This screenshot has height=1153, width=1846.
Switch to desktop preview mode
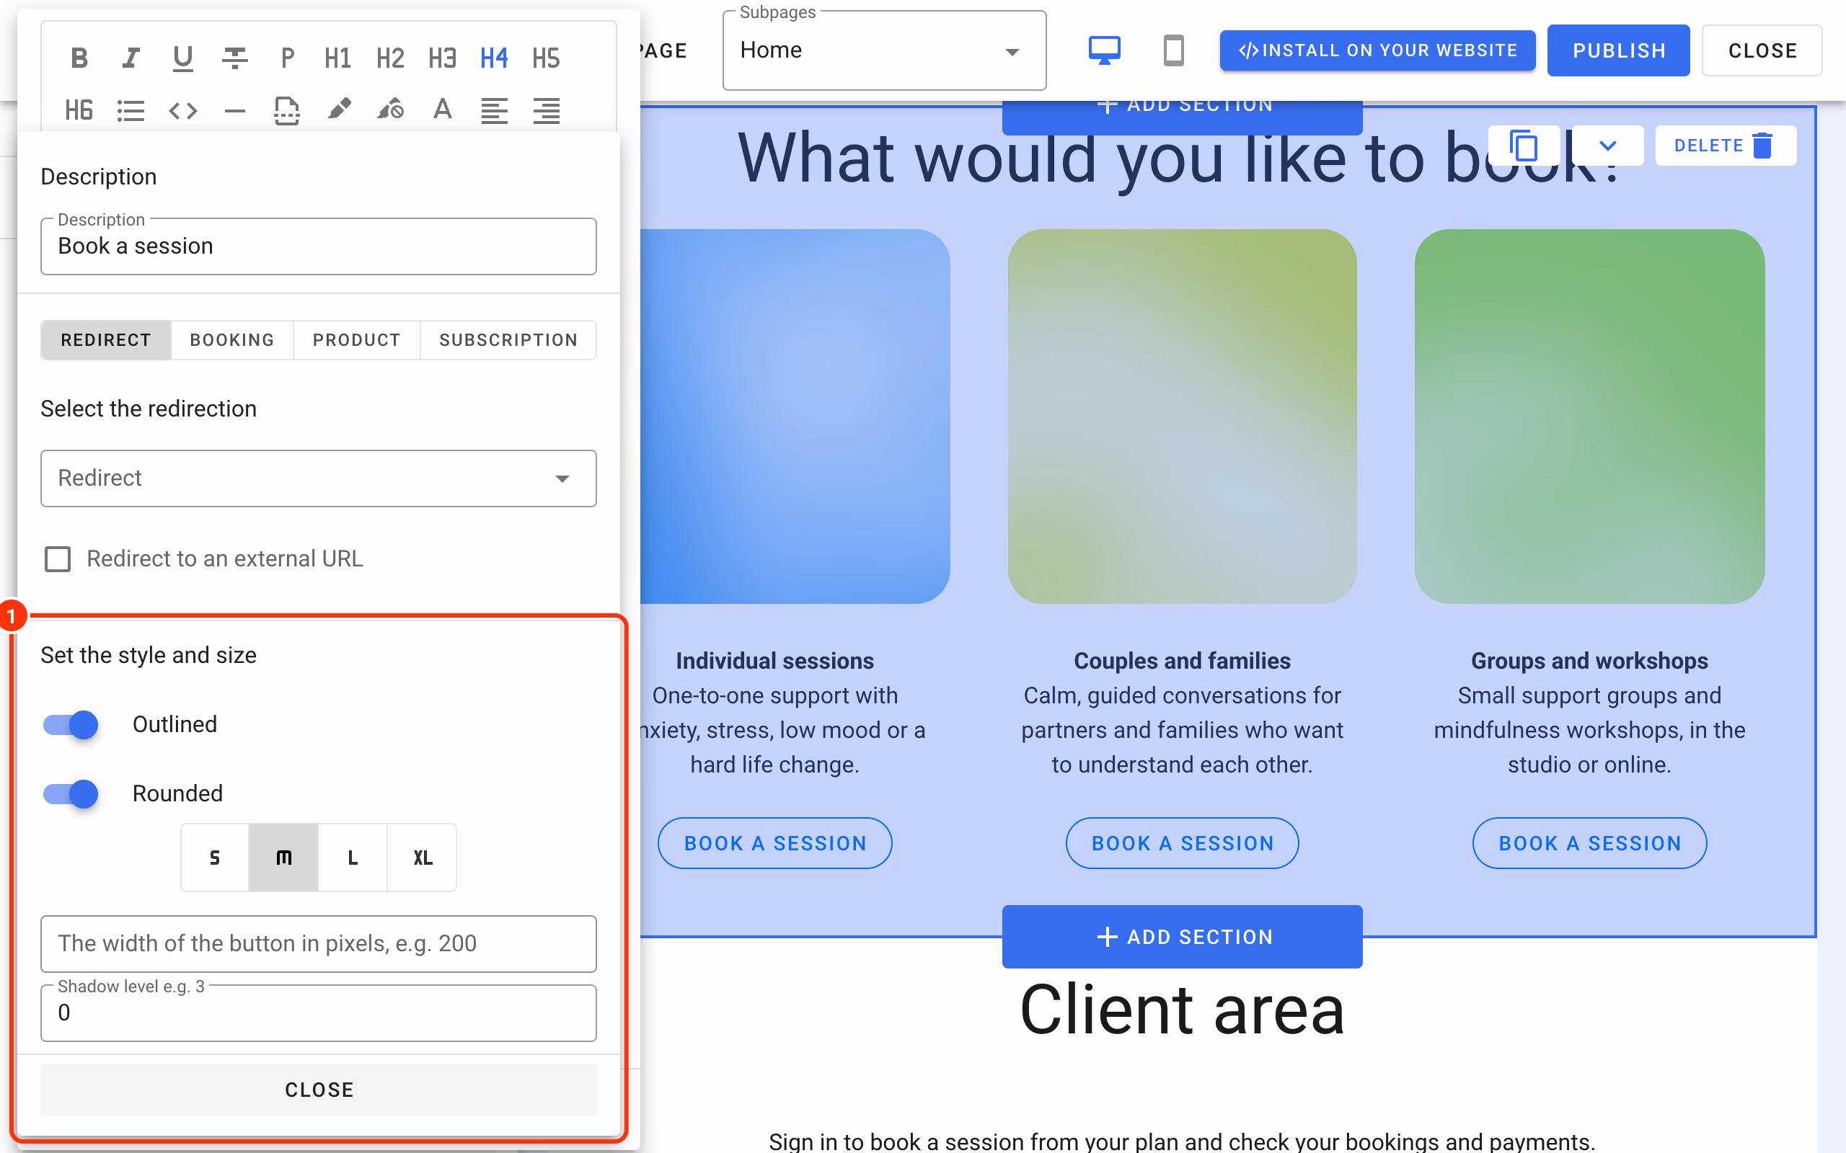coord(1104,51)
